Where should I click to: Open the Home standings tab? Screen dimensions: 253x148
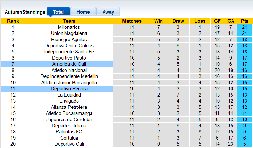click(83, 12)
